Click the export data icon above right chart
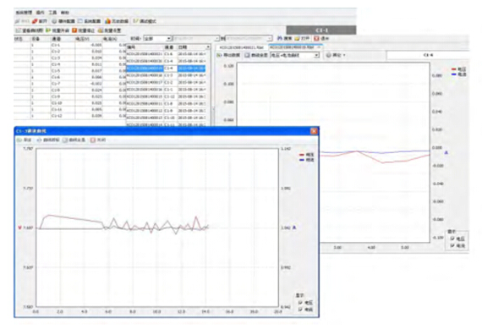 [220, 55]
